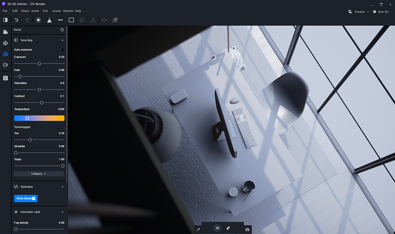Click the Toe value 0.30

click(x=61, y=133)
